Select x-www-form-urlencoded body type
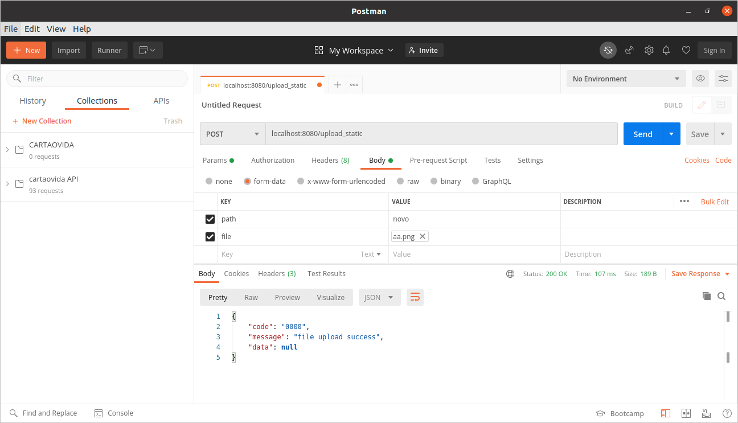Image resolution: width=738 pixels, height=423 pixels. point(301,182)
